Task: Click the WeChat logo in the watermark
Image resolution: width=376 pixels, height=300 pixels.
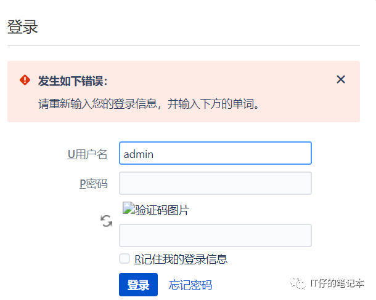Action: pyautogui.click(x=298, y=283)
